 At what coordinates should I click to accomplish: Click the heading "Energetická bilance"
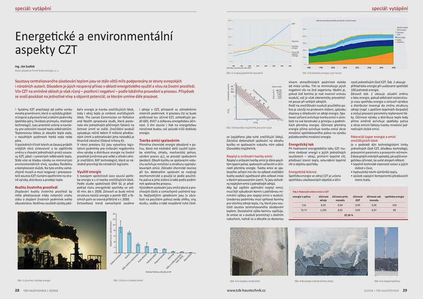point(303,172)
